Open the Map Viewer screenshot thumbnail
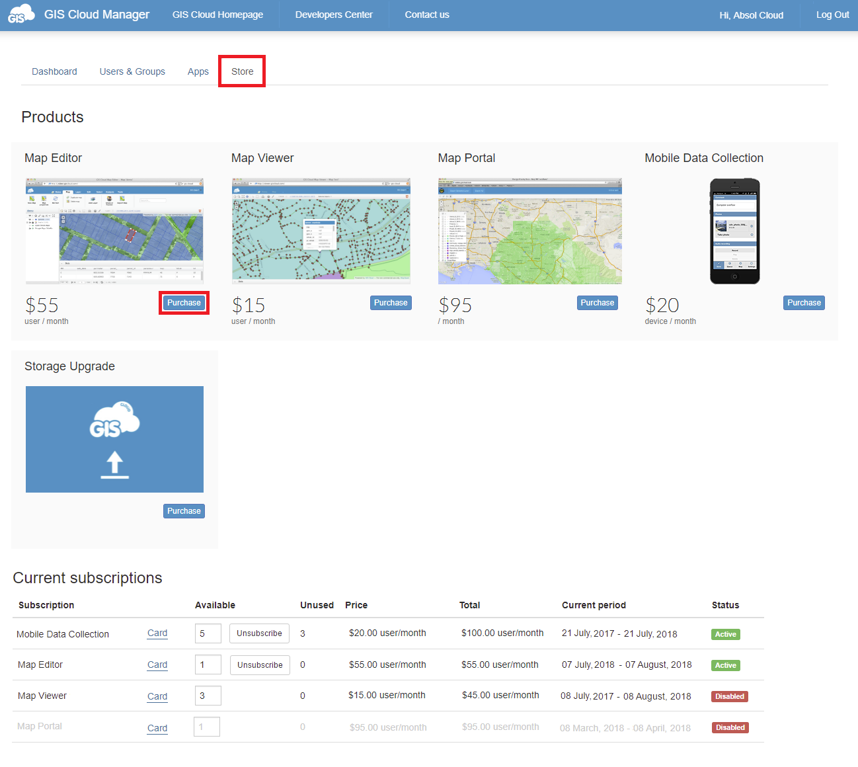Image resolution: width=858 pixels, height=767 pixels. [x=321, y=231]
